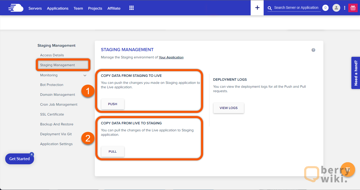
Task: Click the plus add button
Action: pyautogui.click(x=257, y=8)
